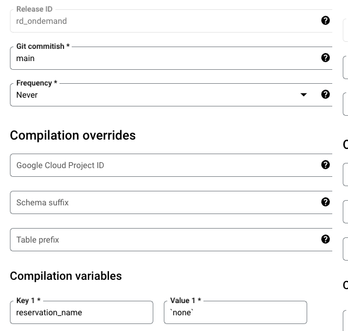Click the 'Value 1 *' field label

point(185,301)
